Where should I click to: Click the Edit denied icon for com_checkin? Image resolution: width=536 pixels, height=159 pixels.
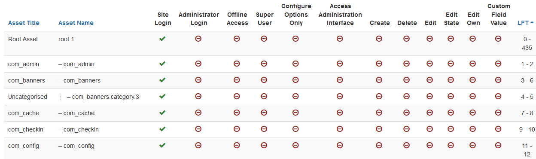tap(430, 129)
